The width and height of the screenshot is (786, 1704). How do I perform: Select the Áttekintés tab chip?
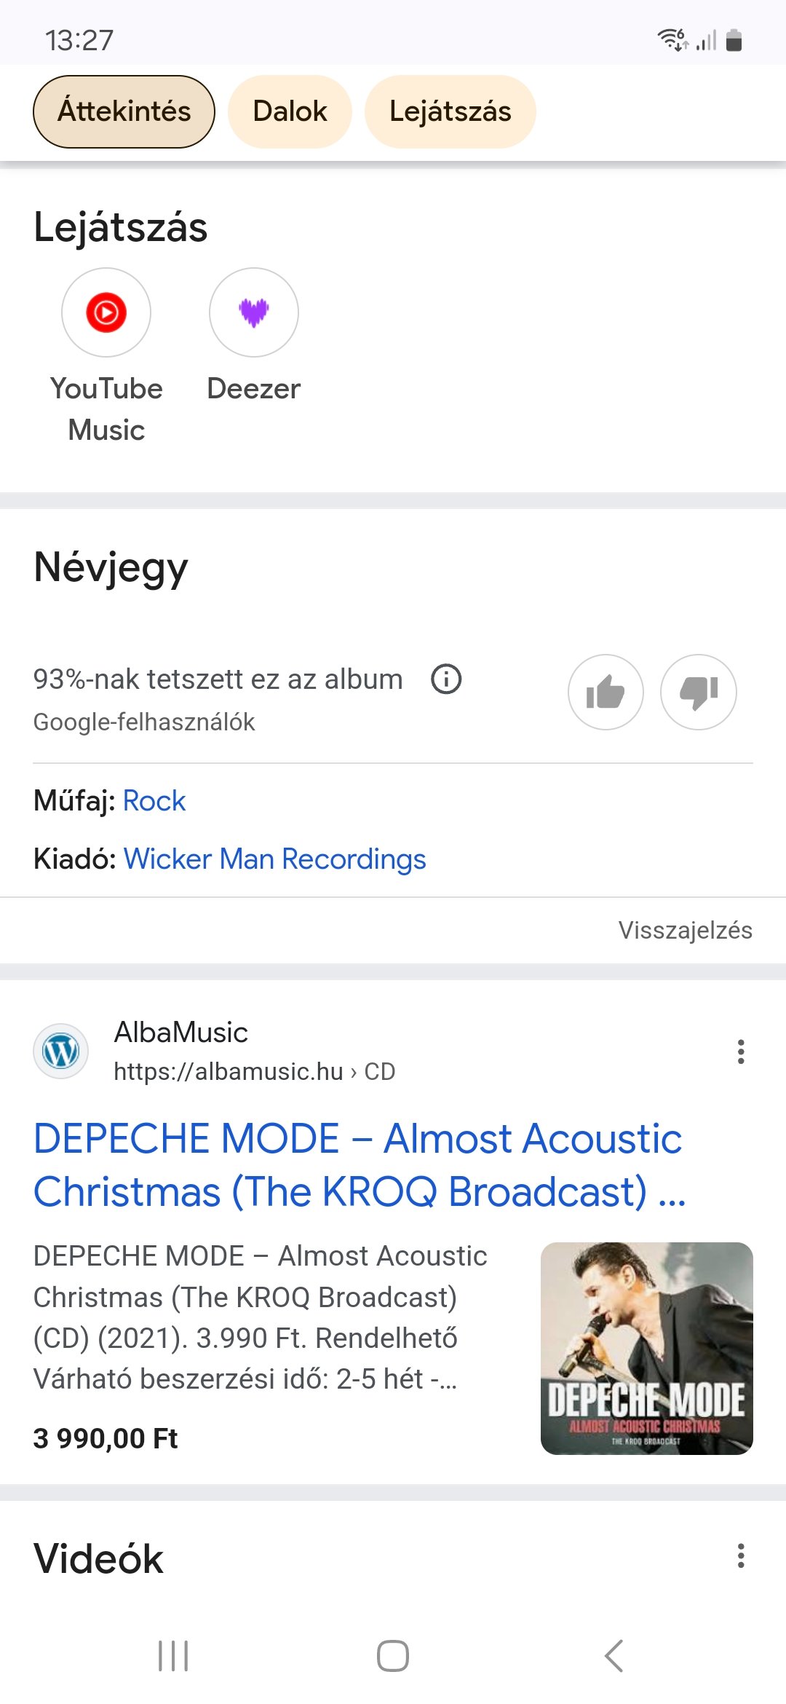pyautogui.click(x=124, y=111)
